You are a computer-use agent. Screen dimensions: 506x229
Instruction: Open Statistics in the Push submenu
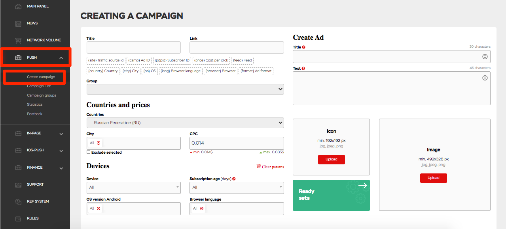tap(35, 104)
